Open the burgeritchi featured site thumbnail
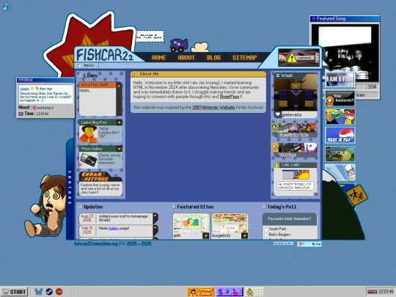 (x=230, y=224)
